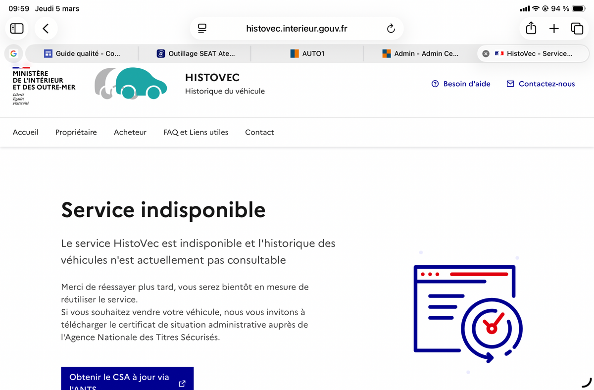Select Acheteur in navigation menu
Viewport: 594px width, 390px height.
coord(130,132)
